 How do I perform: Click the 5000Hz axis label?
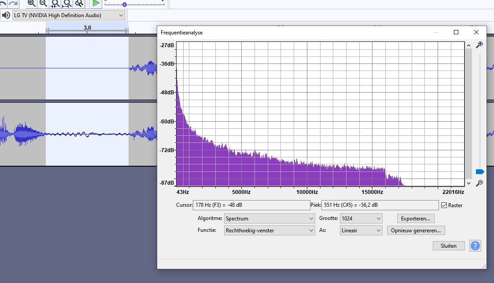point(241,192)
